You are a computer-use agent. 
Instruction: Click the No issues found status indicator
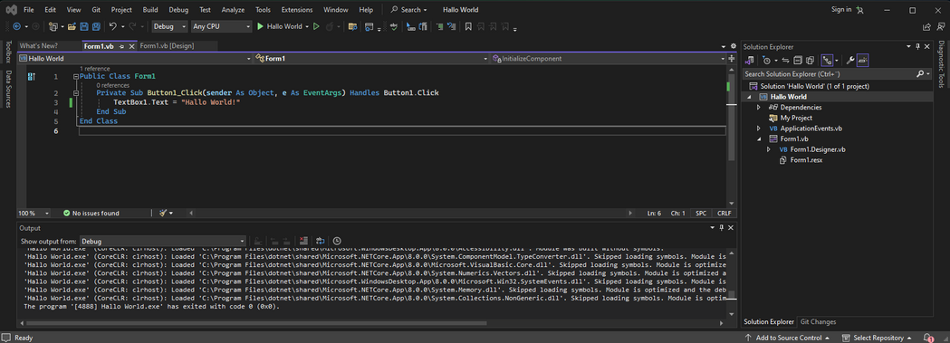click(x=91, y=214)
